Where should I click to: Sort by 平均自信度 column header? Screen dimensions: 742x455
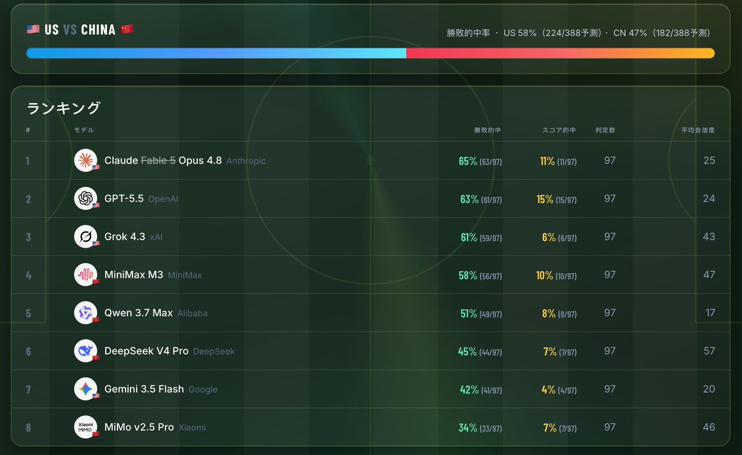pos(698,130)
